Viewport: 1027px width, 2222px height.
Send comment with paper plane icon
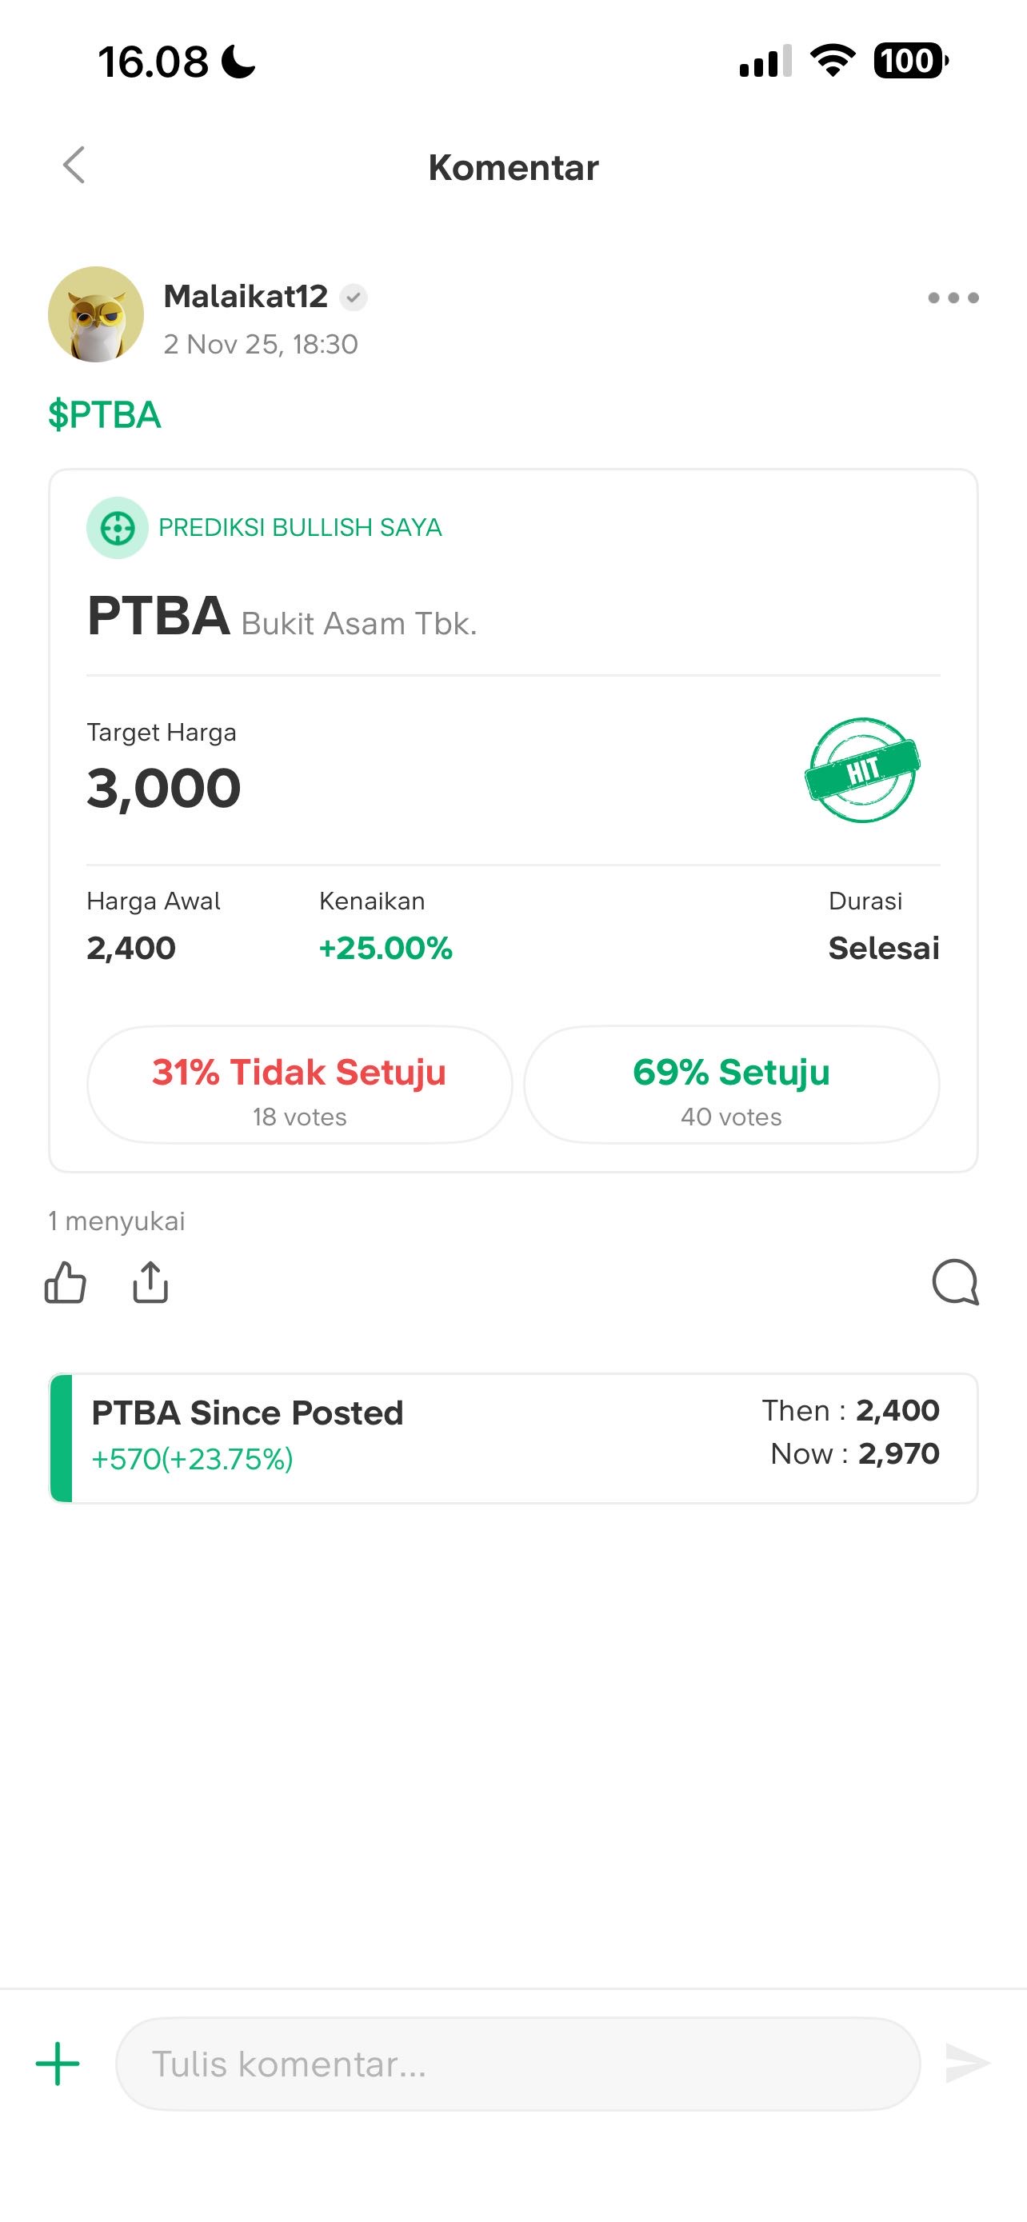967,2064
